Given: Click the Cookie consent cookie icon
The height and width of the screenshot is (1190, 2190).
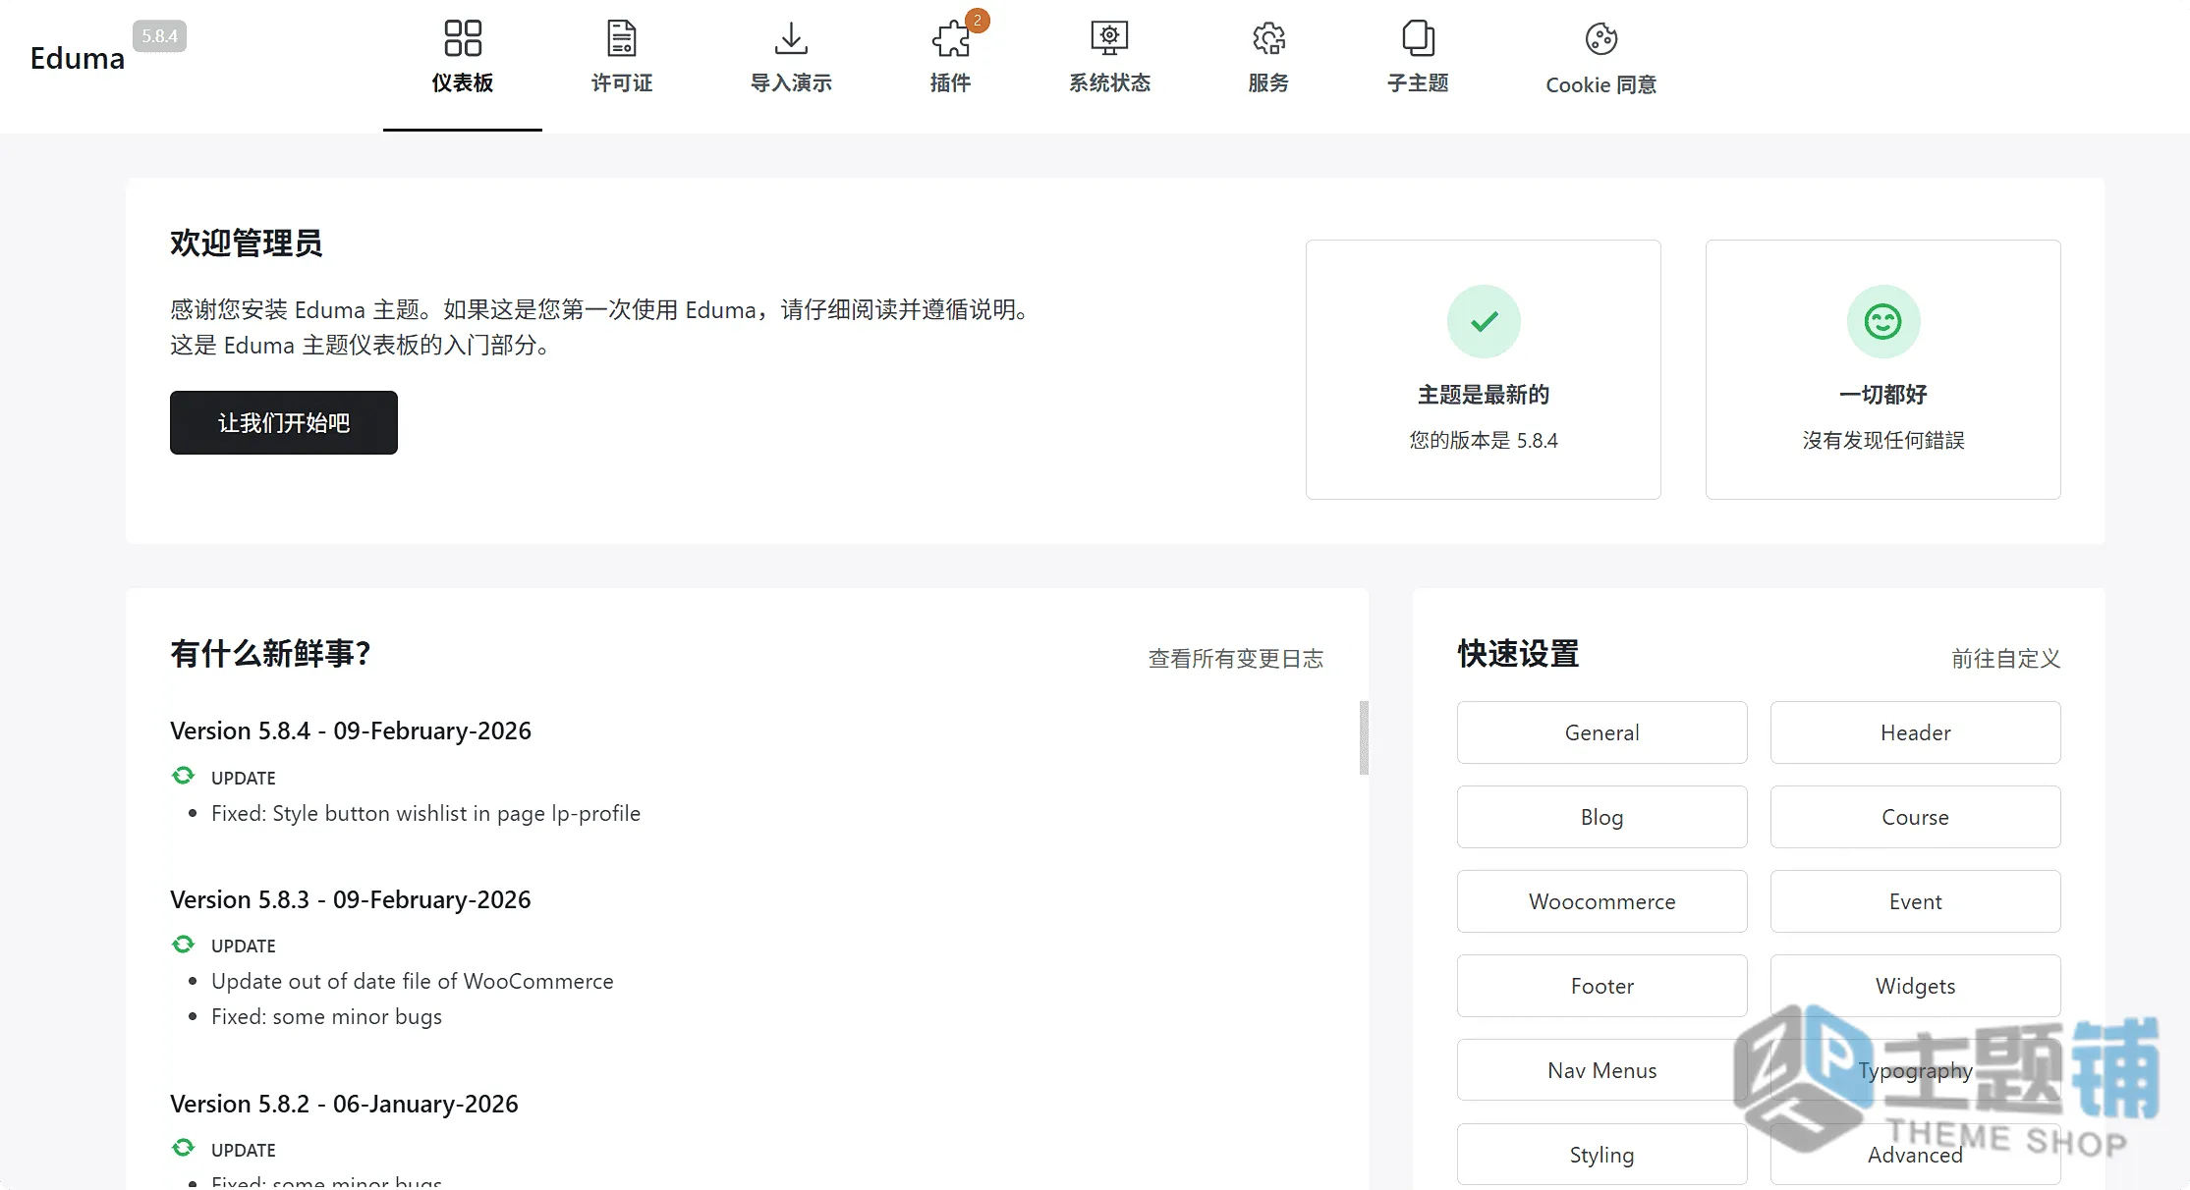Looking at the screenshot, I should (x=1601, y=39).
